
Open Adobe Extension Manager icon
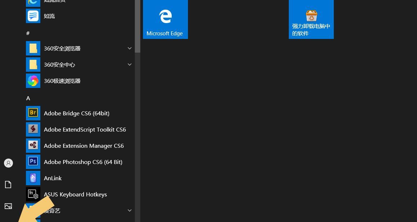(x=33, y=146)
